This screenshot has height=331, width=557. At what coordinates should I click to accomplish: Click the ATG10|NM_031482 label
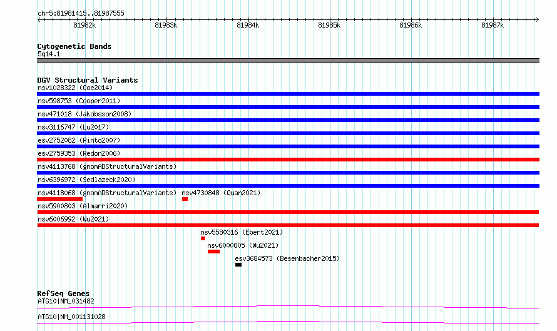pyautogui.click(x=66, y=301)
